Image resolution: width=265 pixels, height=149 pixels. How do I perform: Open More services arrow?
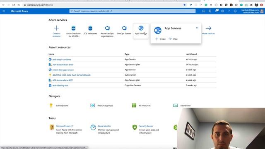coord(208,30)
